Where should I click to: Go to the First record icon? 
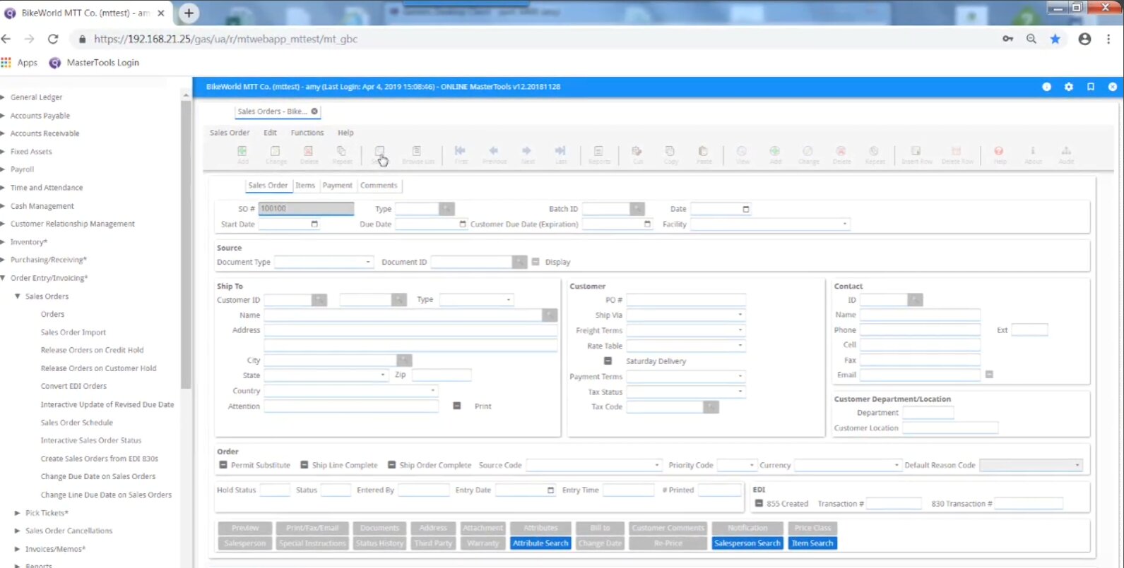(x=461, y=155)
